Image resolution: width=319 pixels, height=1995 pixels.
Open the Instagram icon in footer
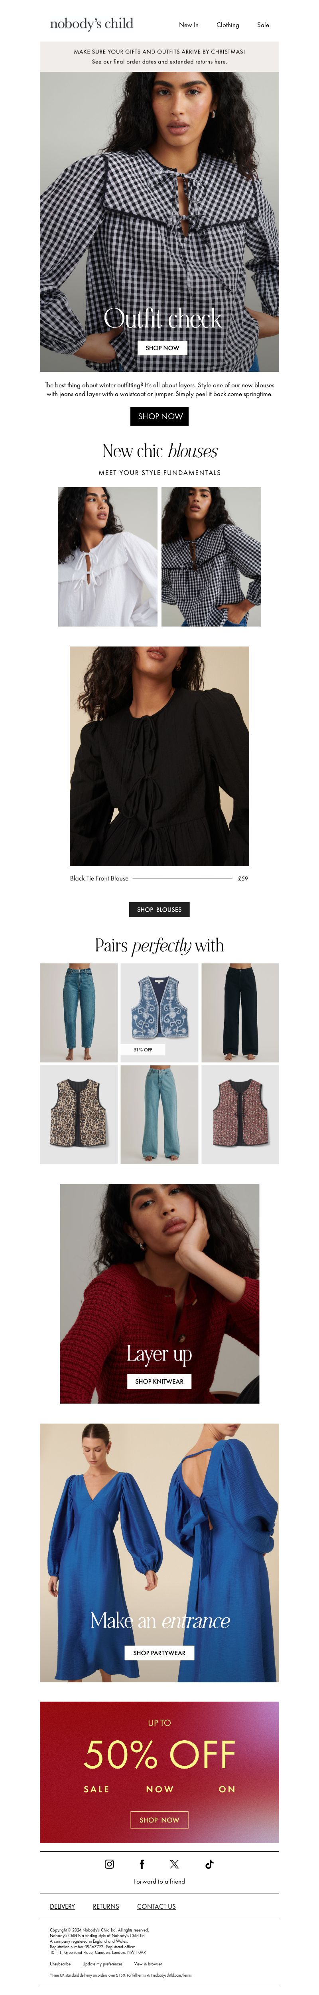pos(109,1863)
